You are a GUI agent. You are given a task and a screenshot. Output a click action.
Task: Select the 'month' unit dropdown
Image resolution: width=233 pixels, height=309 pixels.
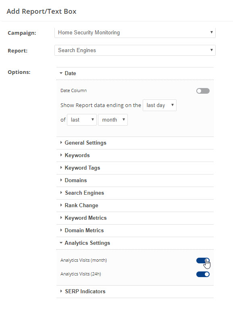pos(113,120)
